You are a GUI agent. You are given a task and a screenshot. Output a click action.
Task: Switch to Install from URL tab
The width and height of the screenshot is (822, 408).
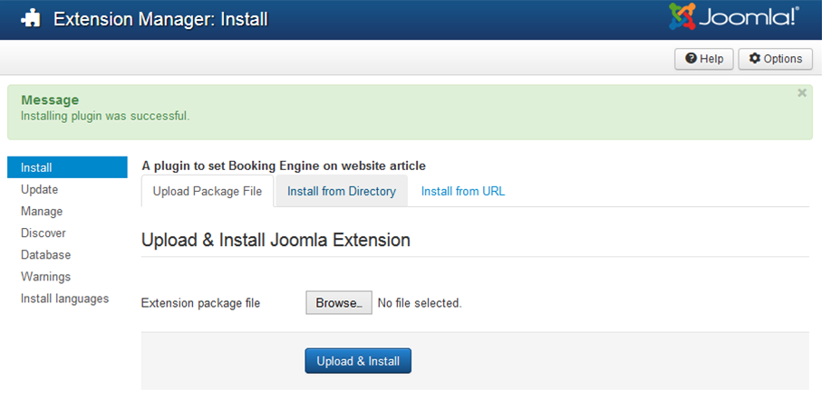463,192
